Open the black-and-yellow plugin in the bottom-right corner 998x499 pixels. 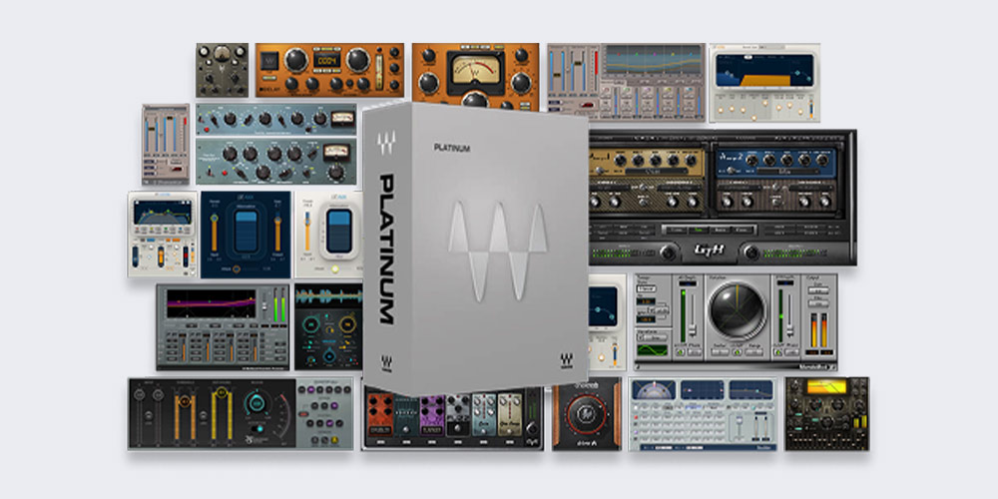point(825,413)
